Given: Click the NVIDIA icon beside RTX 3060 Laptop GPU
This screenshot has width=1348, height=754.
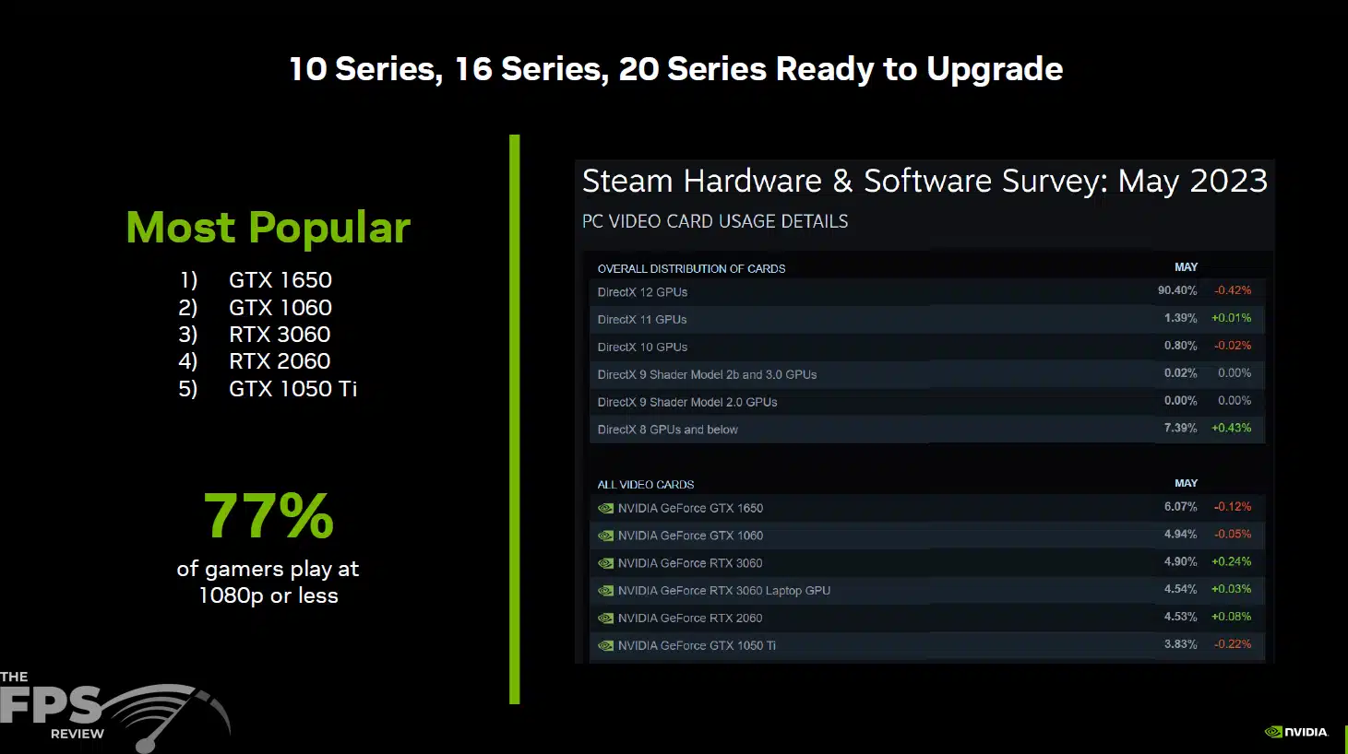Looking at the screenshot, I should [605, 591].
